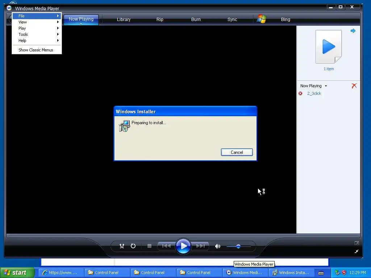The height and width of the screenshot is (278, 371).
Task: Click the network tray icon
Action: pos(337,273)
